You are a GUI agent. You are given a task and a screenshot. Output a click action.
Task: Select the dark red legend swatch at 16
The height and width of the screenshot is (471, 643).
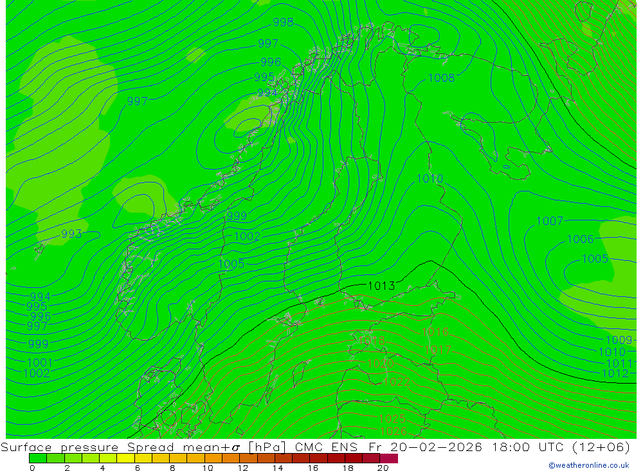(x=319, y=458)
